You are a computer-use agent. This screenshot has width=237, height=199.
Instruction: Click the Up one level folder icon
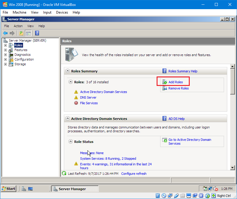point(21,33)
